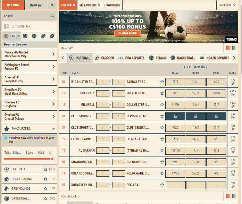Switch Highlights to orange column view icon

[228, 196]
